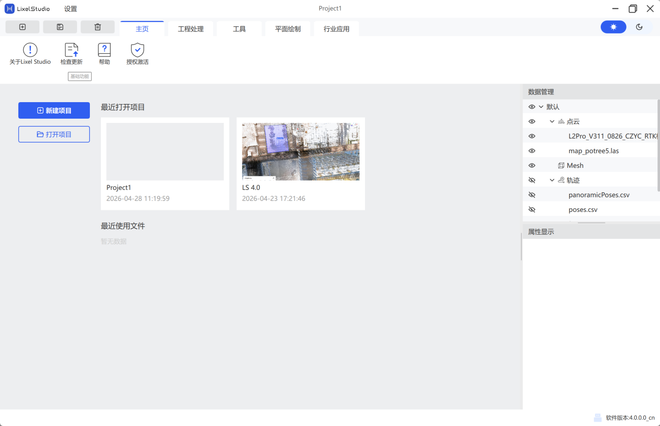Click the splitter handle left of properties panel
Screen dimensions: 660x426
pyautogui.click(x=521, y=247)
